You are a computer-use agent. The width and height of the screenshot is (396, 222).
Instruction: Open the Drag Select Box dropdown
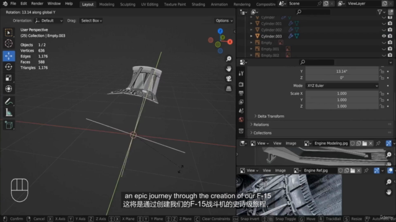point(92,20)
